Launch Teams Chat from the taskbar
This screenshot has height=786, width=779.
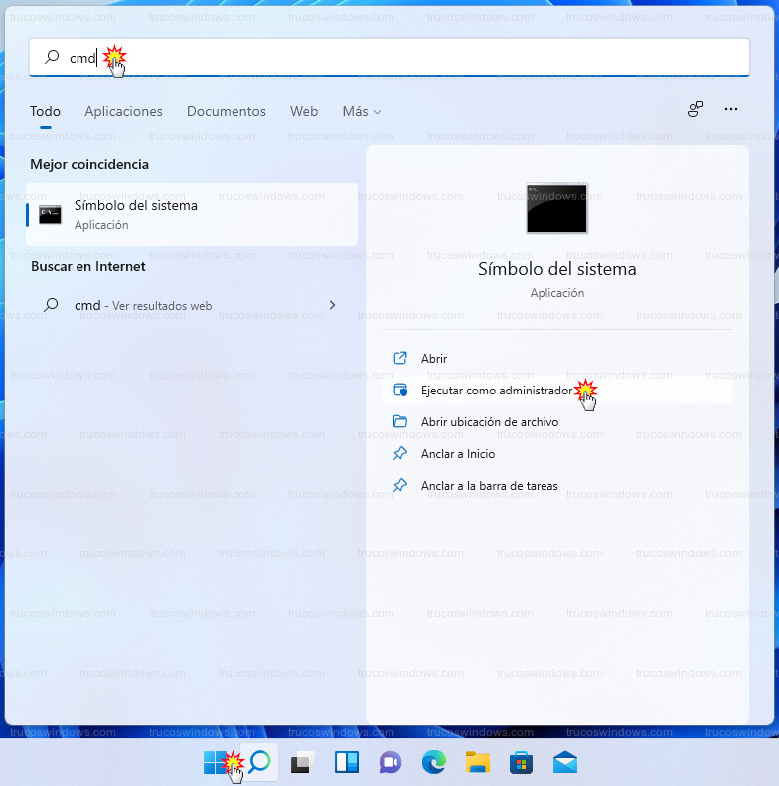coord(389,763)
